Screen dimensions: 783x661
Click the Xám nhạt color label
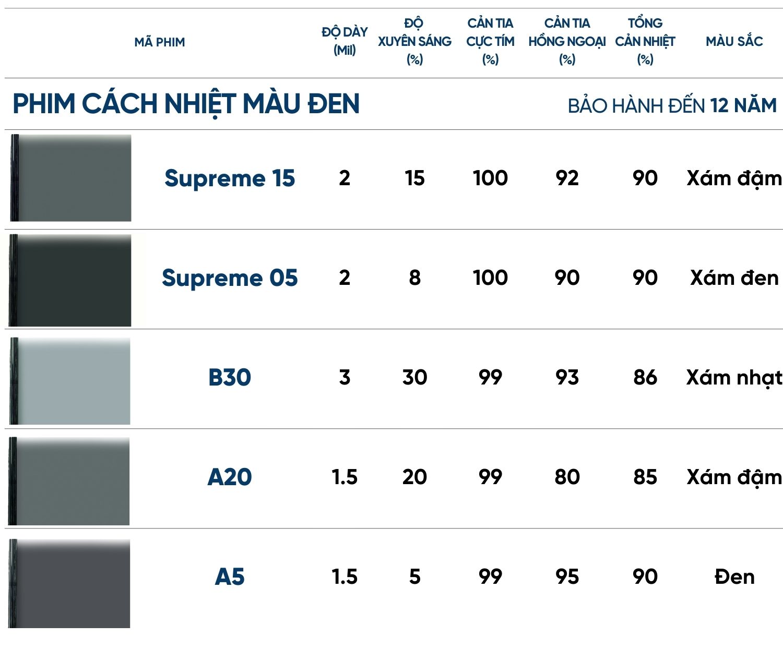pos(734,378)
